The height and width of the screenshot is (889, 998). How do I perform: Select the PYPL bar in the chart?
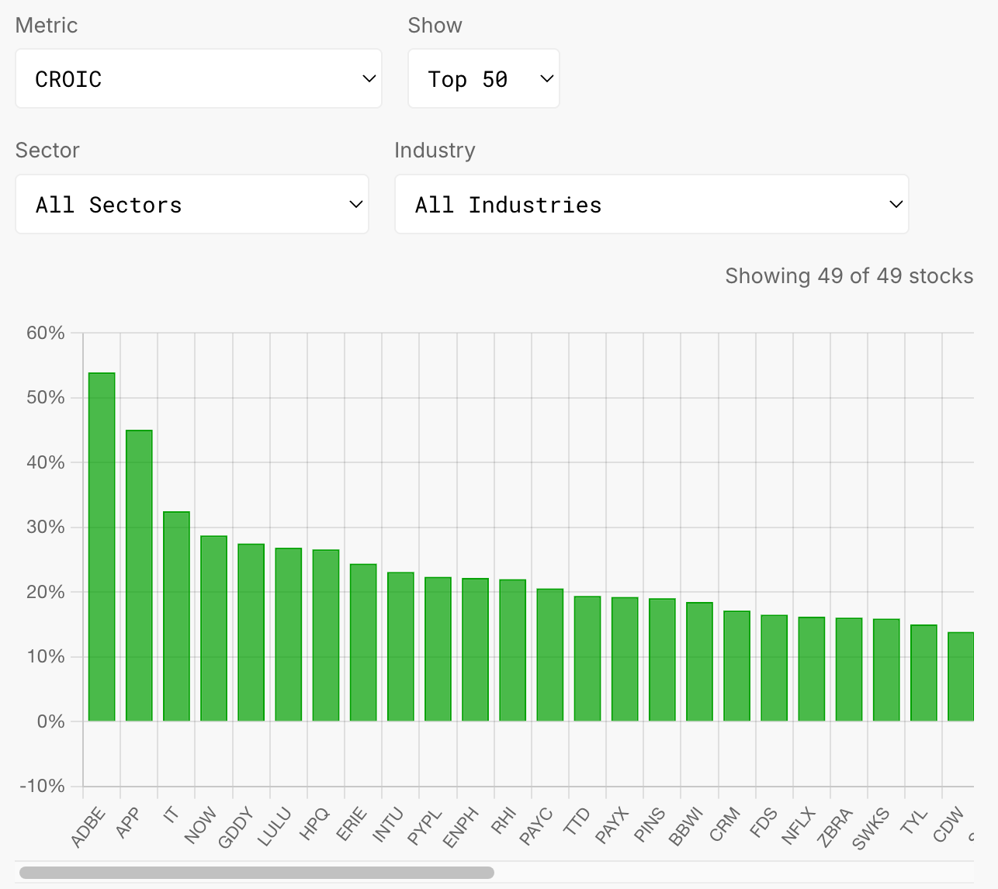point(438,649)
